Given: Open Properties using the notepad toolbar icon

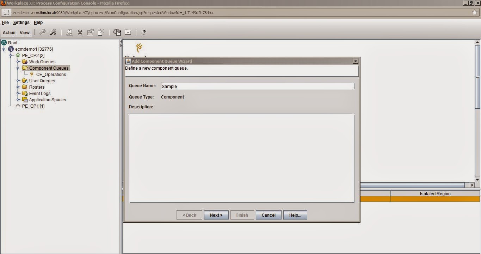Looking at the screenshot, I should tap(90, 32).
